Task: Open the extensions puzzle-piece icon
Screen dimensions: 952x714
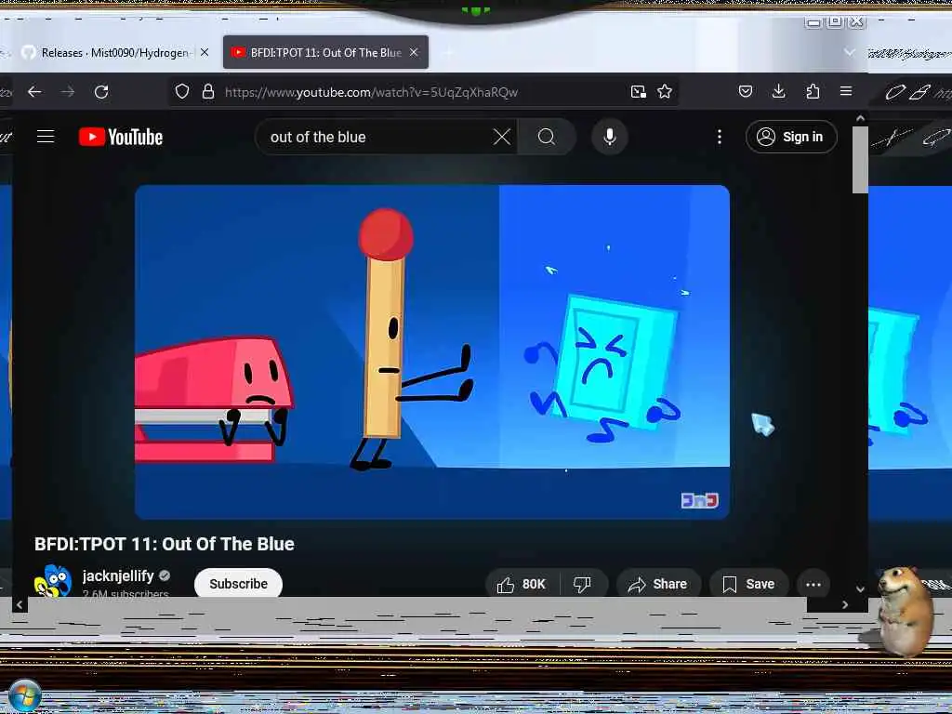Action: click(x=813, y=92)
